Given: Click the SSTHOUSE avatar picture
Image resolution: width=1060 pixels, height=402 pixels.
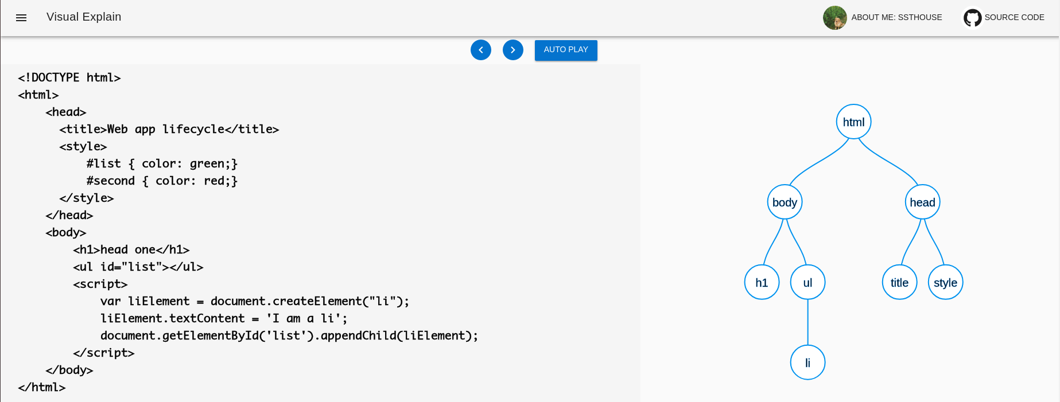Looking at the screenshot, I should [x=834, y=18].
